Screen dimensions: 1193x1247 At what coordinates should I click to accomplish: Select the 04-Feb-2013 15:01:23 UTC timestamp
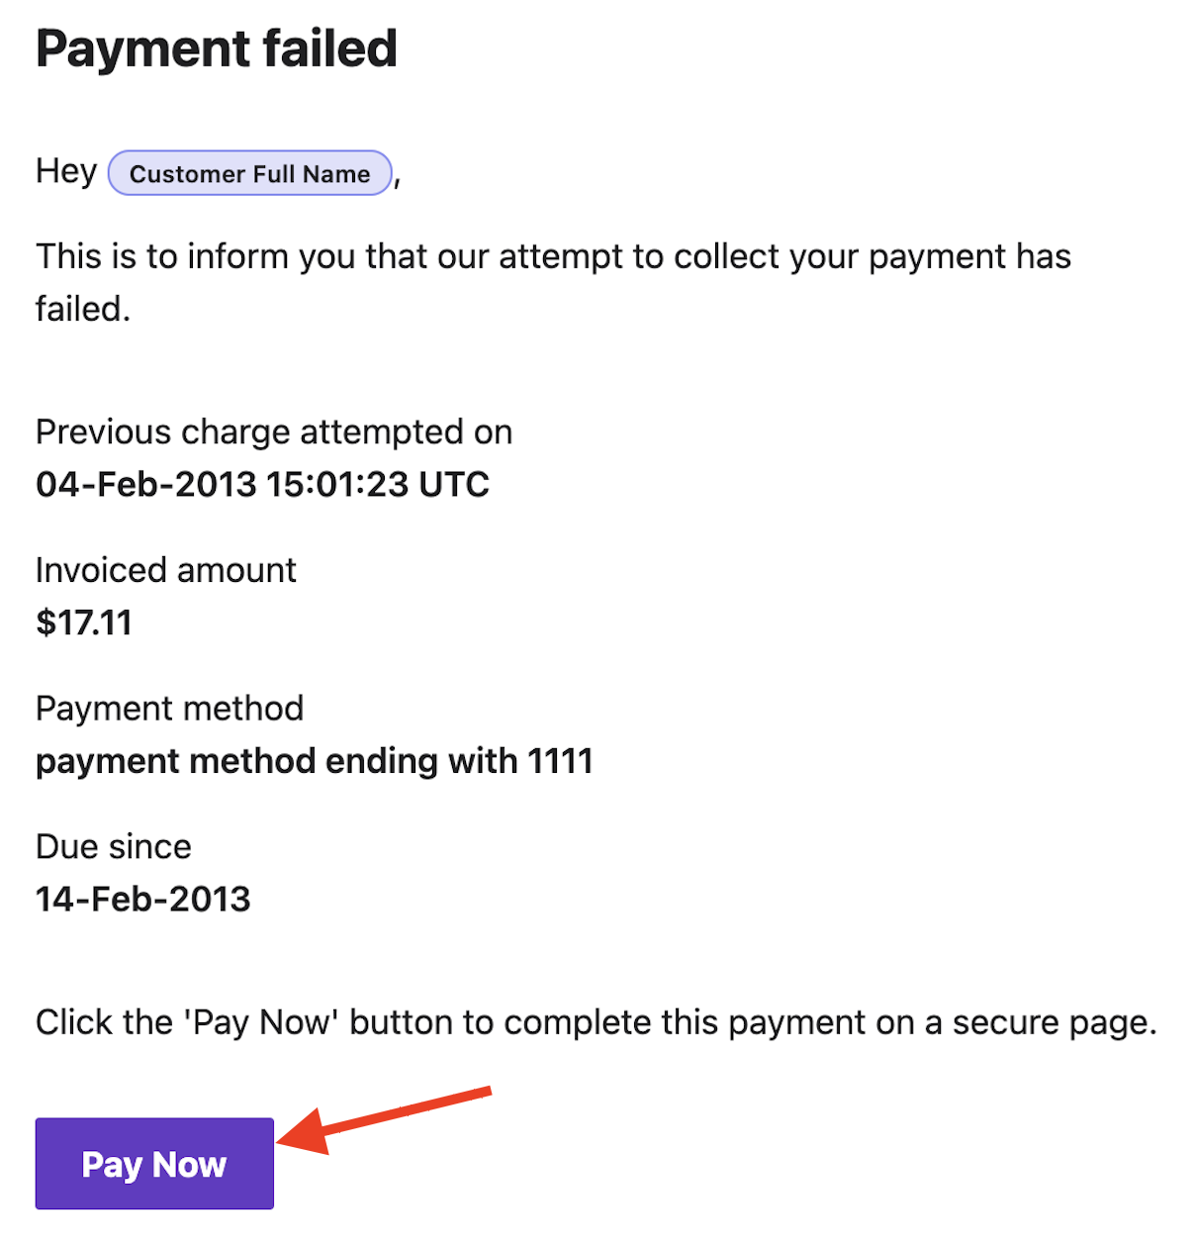(262, 484)
